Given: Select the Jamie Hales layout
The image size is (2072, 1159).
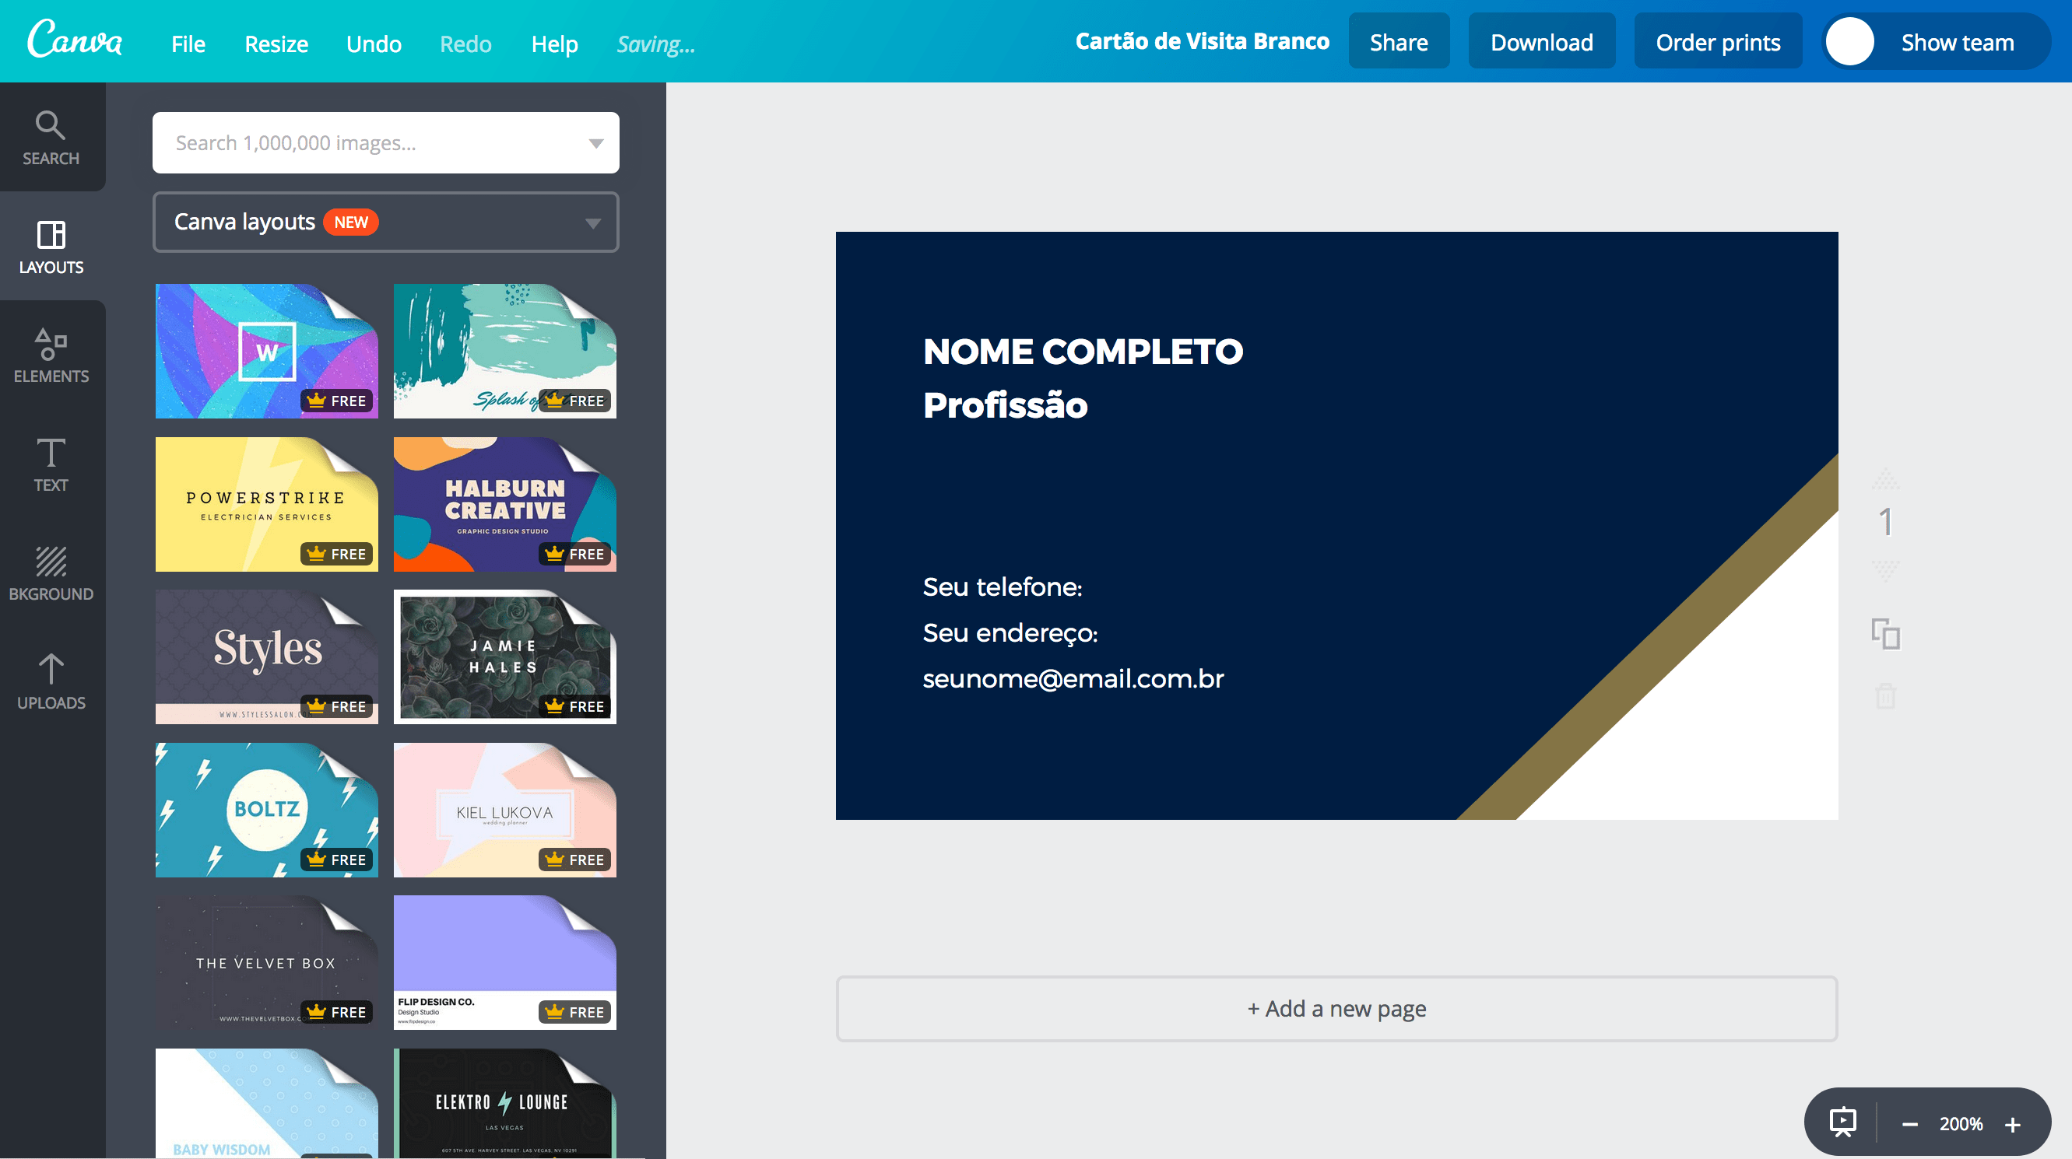Looking at the screenshot, I should pyautogui.click(x=504, y=657).
